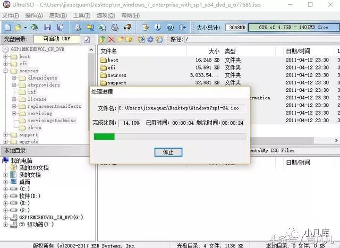Click the 可启动 UDF disc type field
Viewport: 340px width, 248px height.
57,39
